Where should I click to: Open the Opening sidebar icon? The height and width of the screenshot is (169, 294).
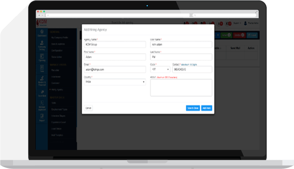pyautogui.click(x=42, y=58)
